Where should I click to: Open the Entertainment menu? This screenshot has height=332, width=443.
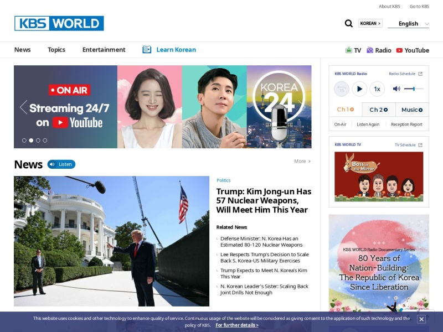104,50
